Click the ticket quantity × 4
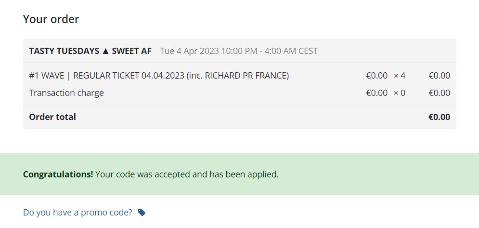 [399, 76]
